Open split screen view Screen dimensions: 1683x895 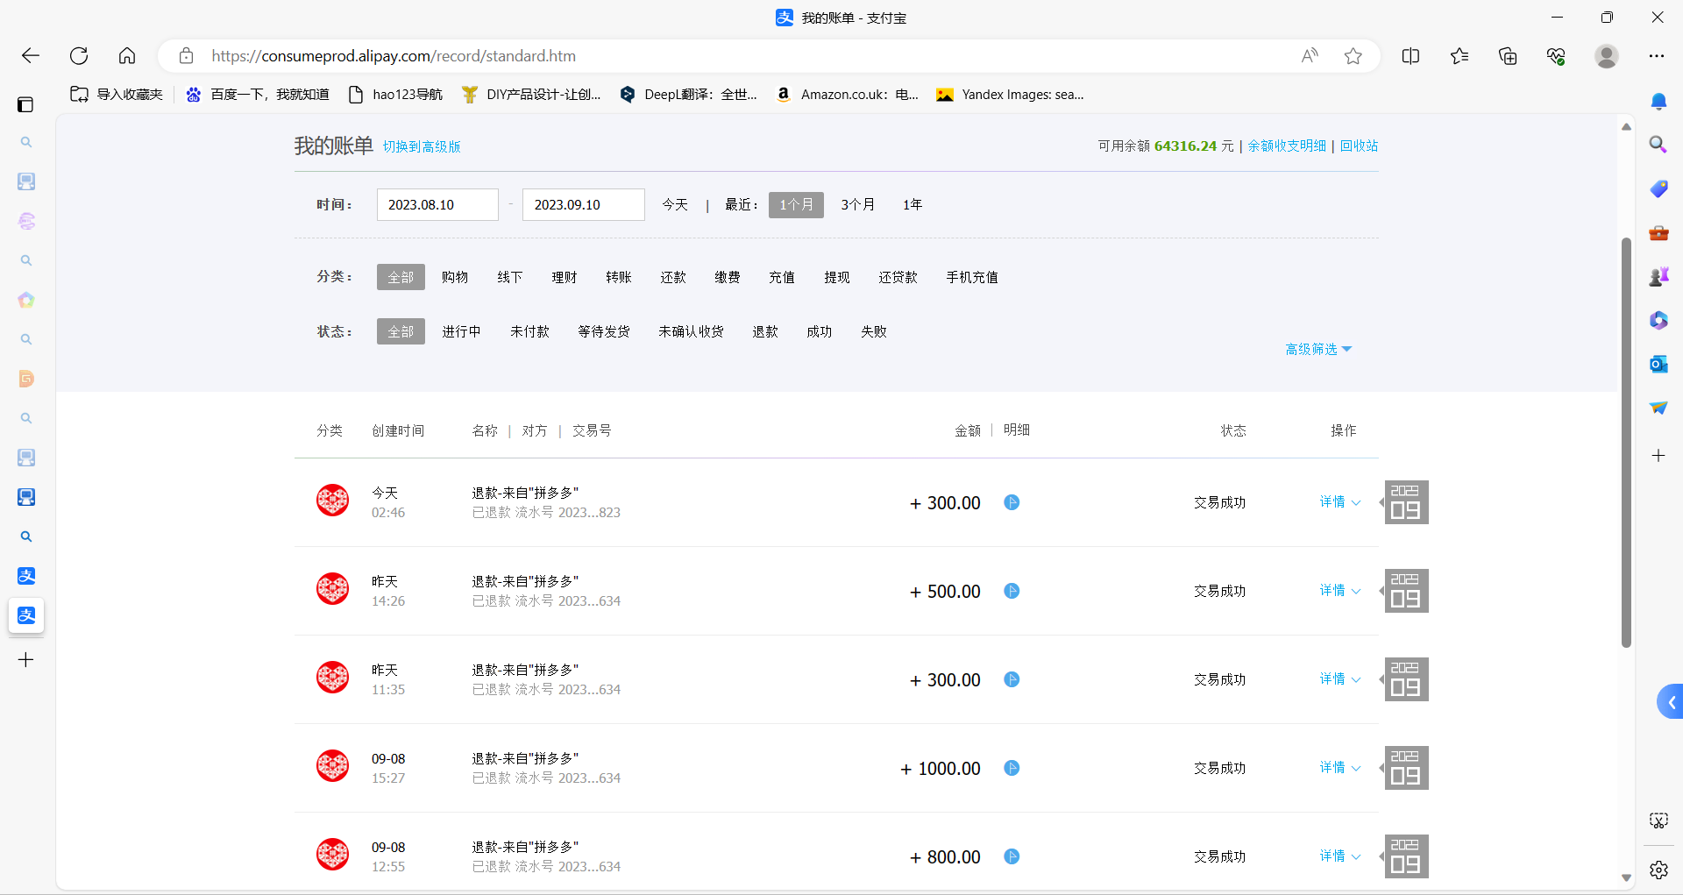click(1410, 56)
